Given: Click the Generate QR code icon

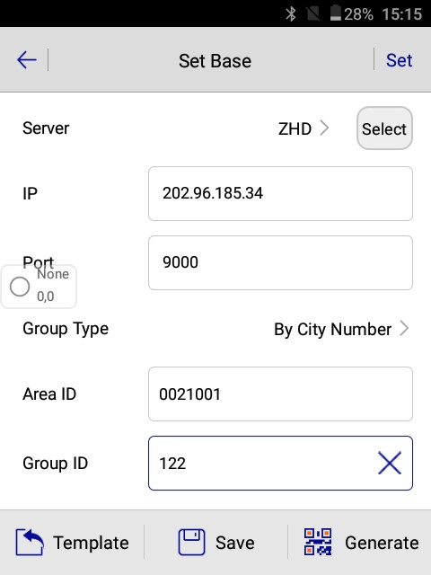Looking at the screenshot, I should coord(318,542).
